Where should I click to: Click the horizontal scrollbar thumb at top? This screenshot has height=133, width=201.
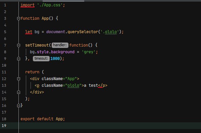63,1
